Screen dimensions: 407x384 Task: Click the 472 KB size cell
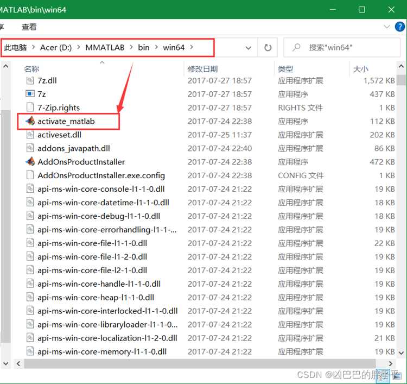pos(382,162)
